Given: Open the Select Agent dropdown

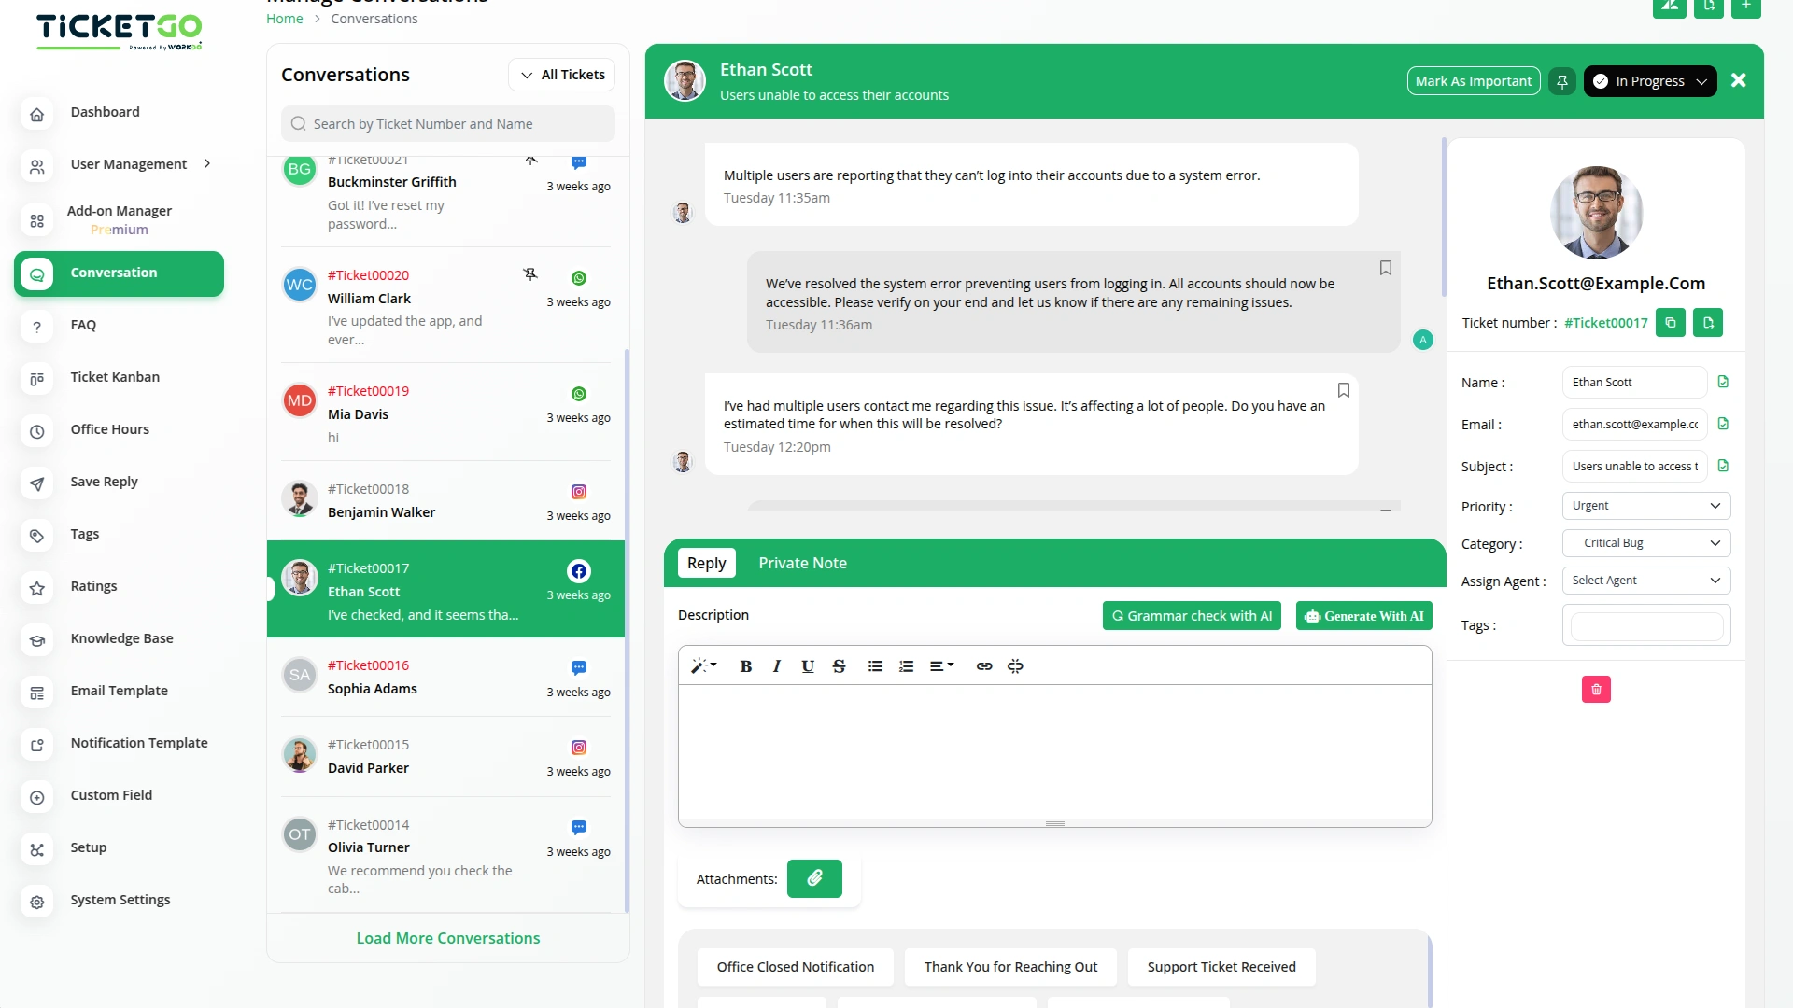Looking at the screenshot, I should pyautogui.click(x=1645, y=580).
